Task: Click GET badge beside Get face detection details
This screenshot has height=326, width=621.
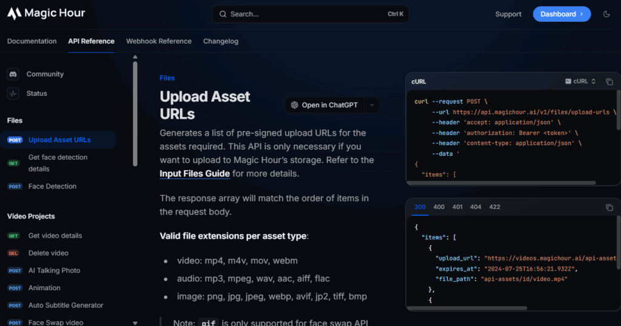Action: click(13, 163)
